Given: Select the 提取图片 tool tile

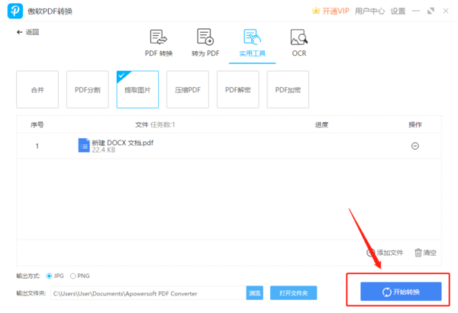Looking at the screenshot, I should click(x=137, y=89).
